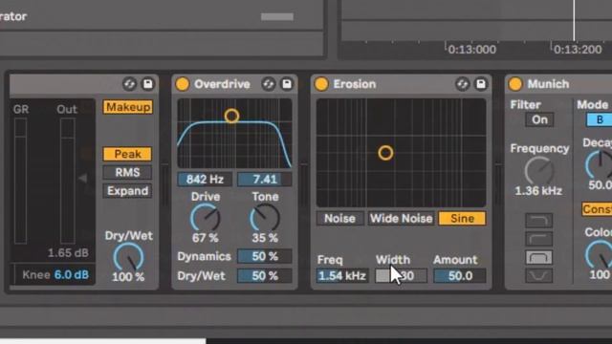
Task: Click Erosion hot-swap preset icon
Action: [x=462, y=84]
